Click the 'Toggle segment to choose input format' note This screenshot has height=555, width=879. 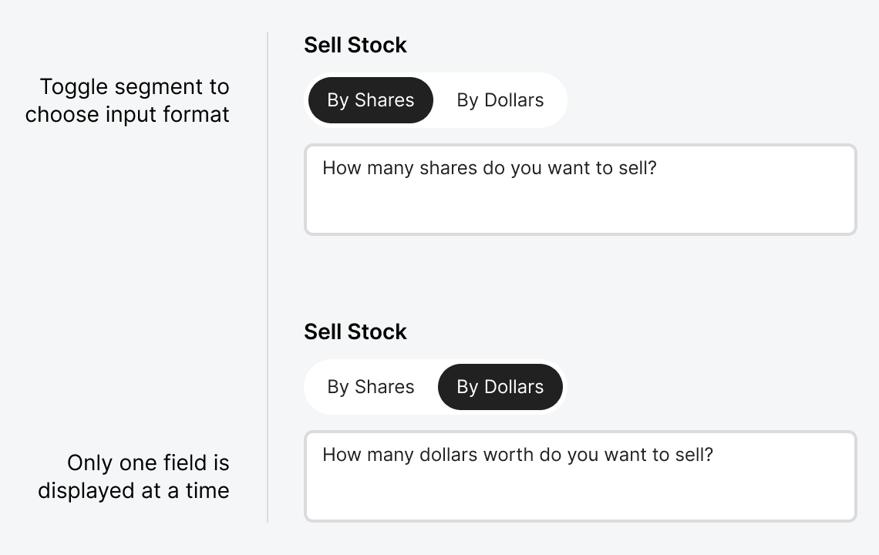[x=127, y=100]
